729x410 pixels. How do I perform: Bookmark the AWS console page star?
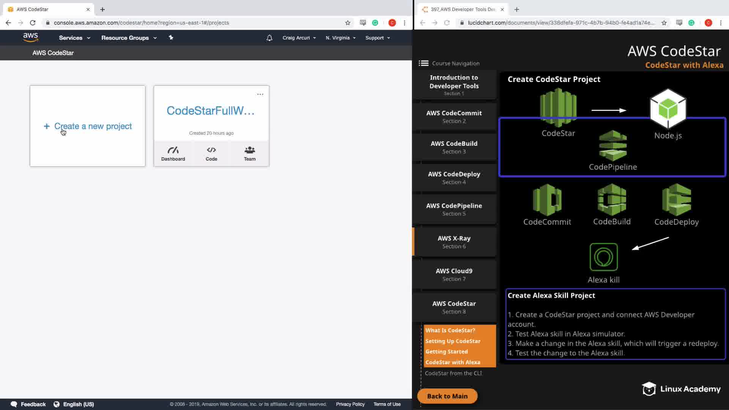point(347,23)
